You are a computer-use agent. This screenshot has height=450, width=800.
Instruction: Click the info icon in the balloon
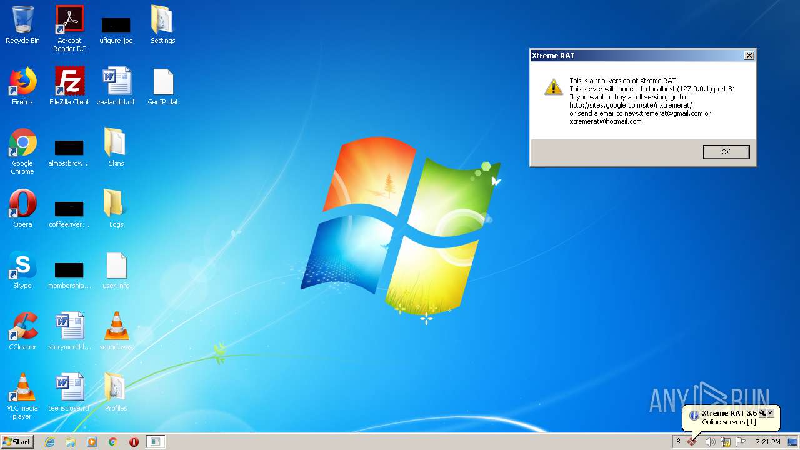[694, 416]
